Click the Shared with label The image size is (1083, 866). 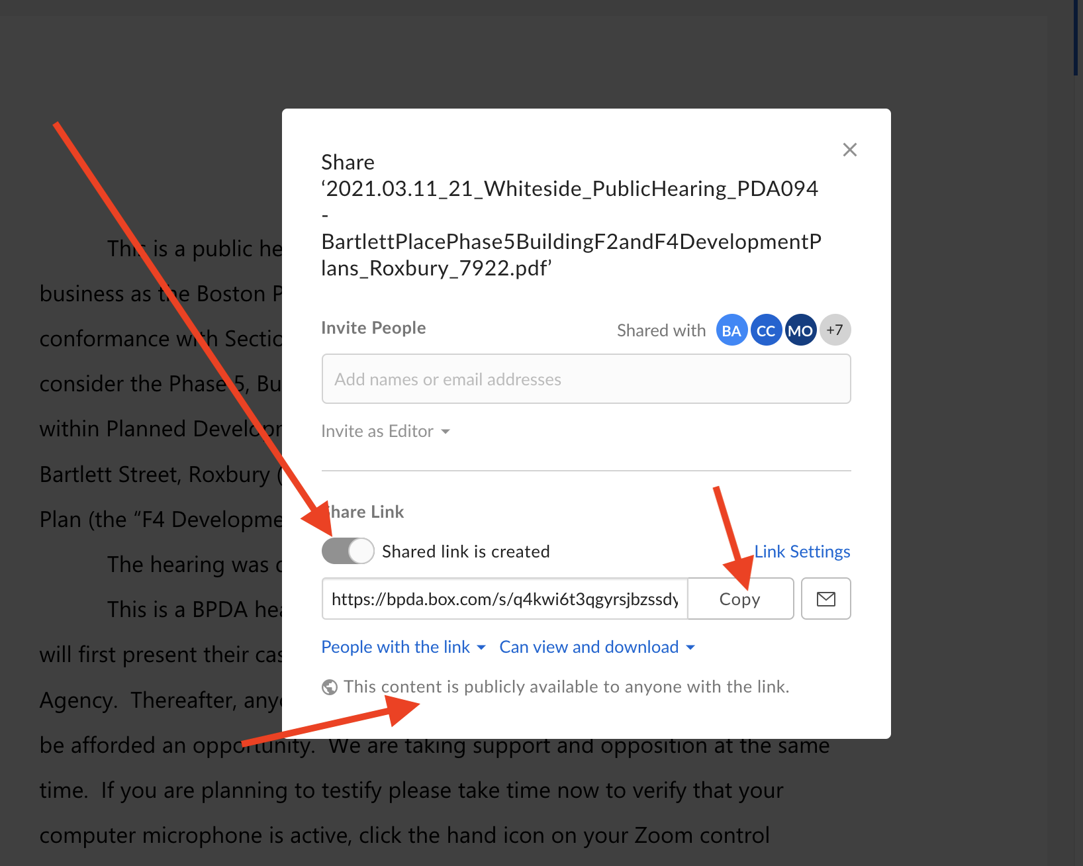coord(661,330)
